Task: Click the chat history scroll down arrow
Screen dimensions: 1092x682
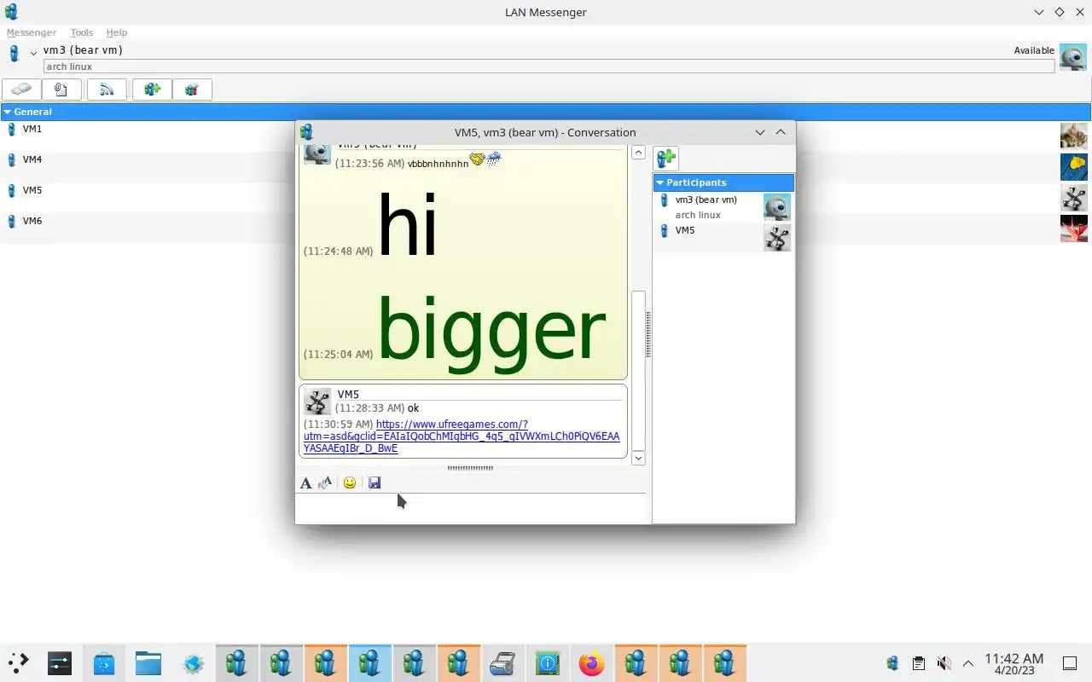Action: pos(638,458)
